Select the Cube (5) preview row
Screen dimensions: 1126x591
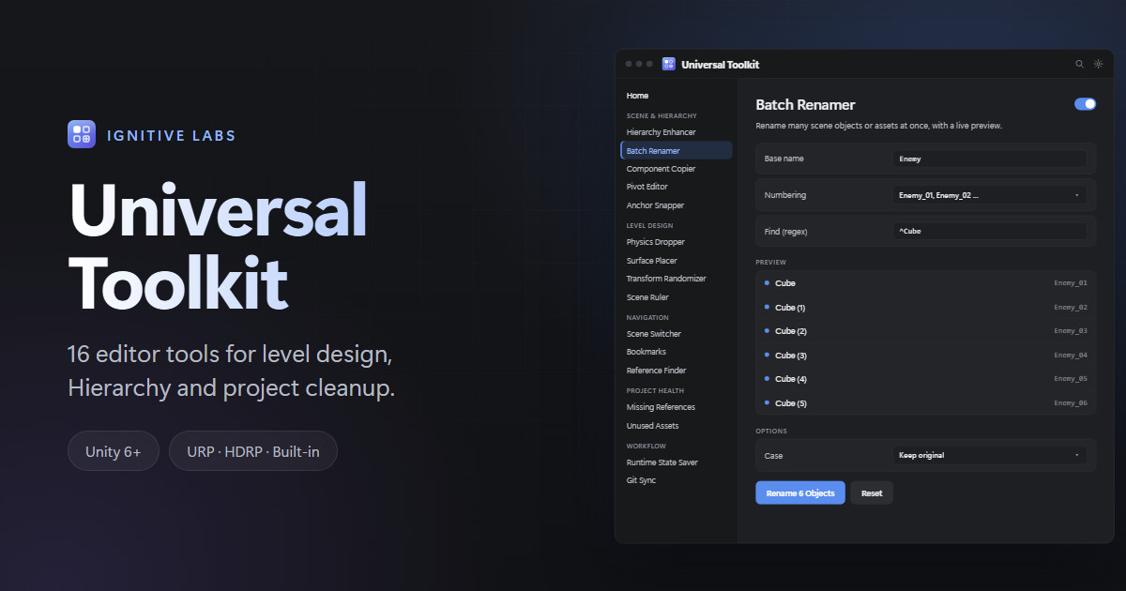point(925,403)
